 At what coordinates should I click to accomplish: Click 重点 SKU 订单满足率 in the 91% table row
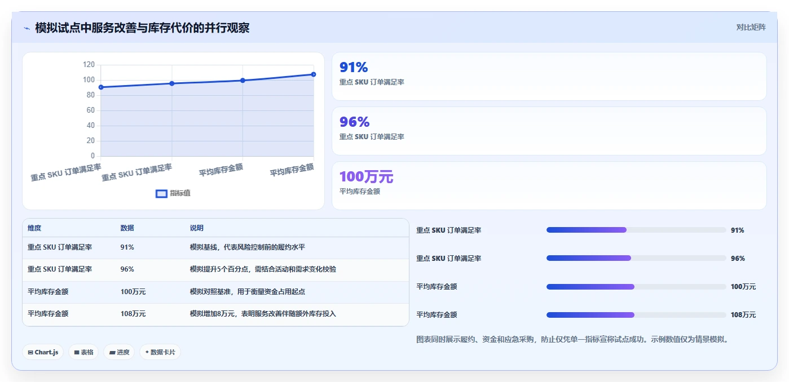pyautogui.click(x=60, y=247)
